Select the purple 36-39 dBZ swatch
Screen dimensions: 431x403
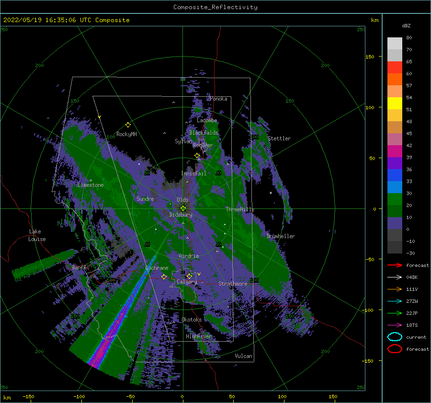pos(395,163)
